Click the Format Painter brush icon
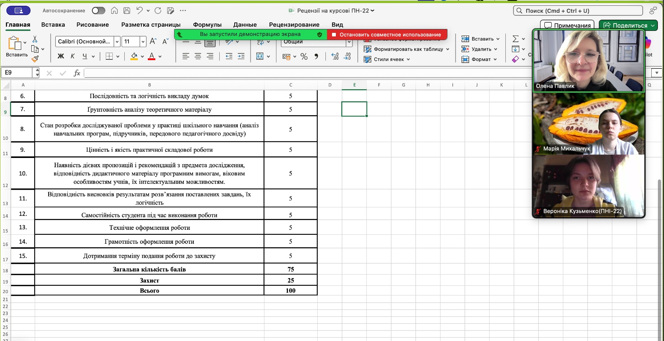664x341 pixels. coord(35,59)
